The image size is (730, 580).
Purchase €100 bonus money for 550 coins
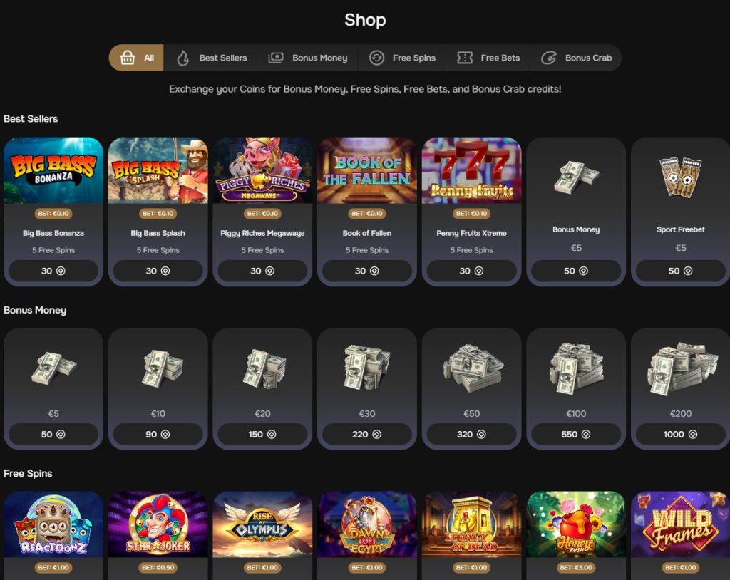(576, 435)
